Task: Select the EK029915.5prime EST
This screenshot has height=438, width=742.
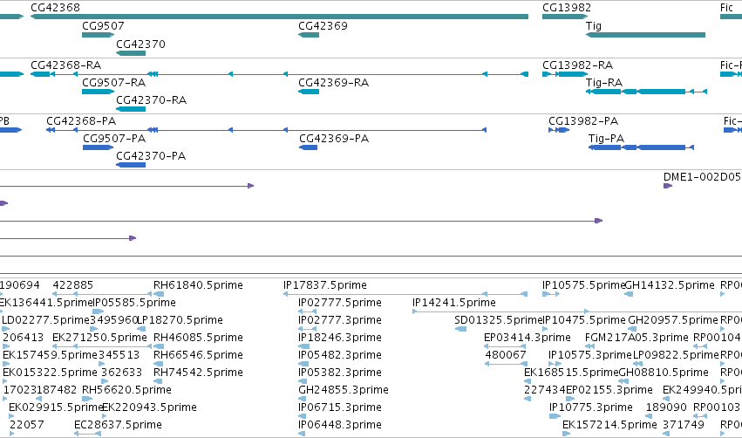Action: [11, 417]
